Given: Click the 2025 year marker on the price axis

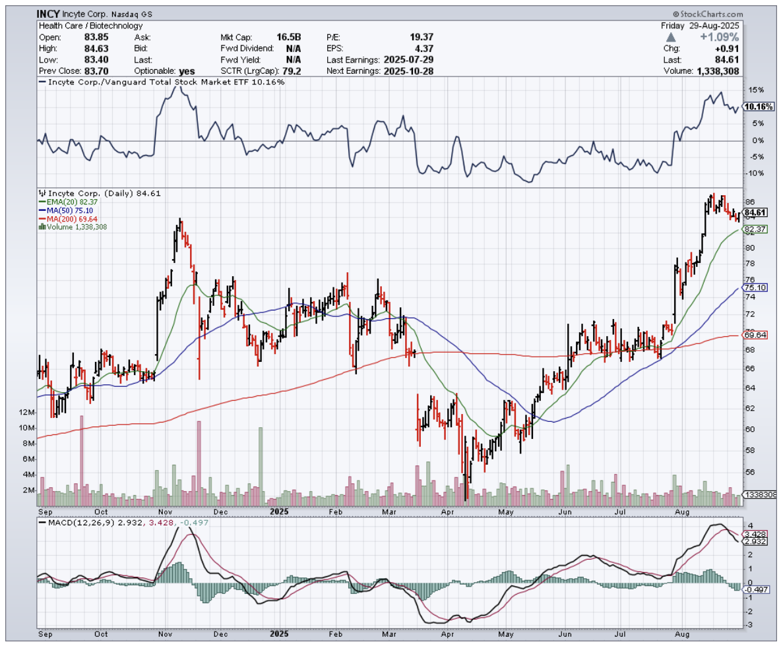Looking at the screenshot, I should [x=278, y=511].
